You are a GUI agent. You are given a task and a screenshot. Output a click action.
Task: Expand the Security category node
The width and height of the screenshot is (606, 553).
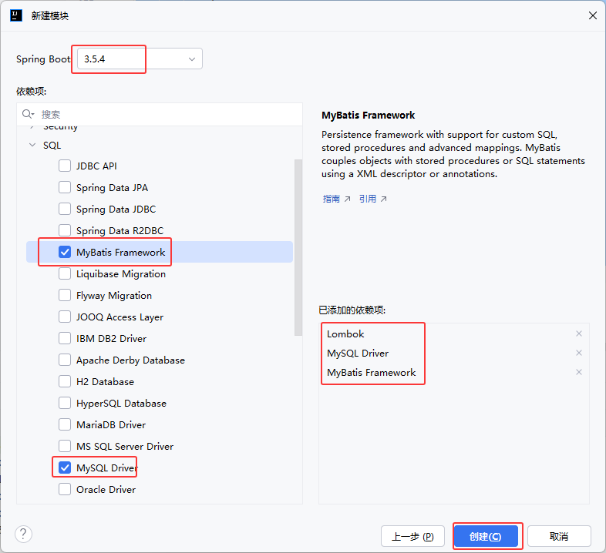click(32, 126)
